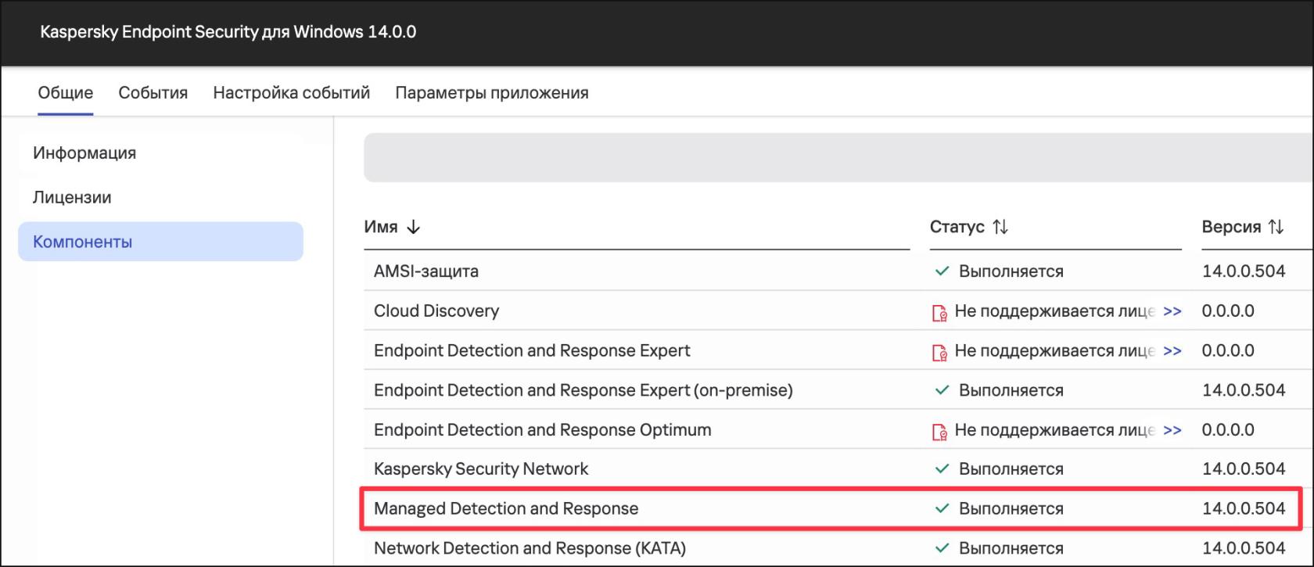Select the AMSI-защита component name
The height and width of the screenshot is (567, 1314).
point(426,271)
